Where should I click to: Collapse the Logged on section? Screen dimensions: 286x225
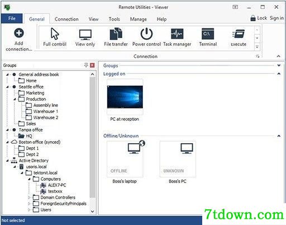(279, 73)
